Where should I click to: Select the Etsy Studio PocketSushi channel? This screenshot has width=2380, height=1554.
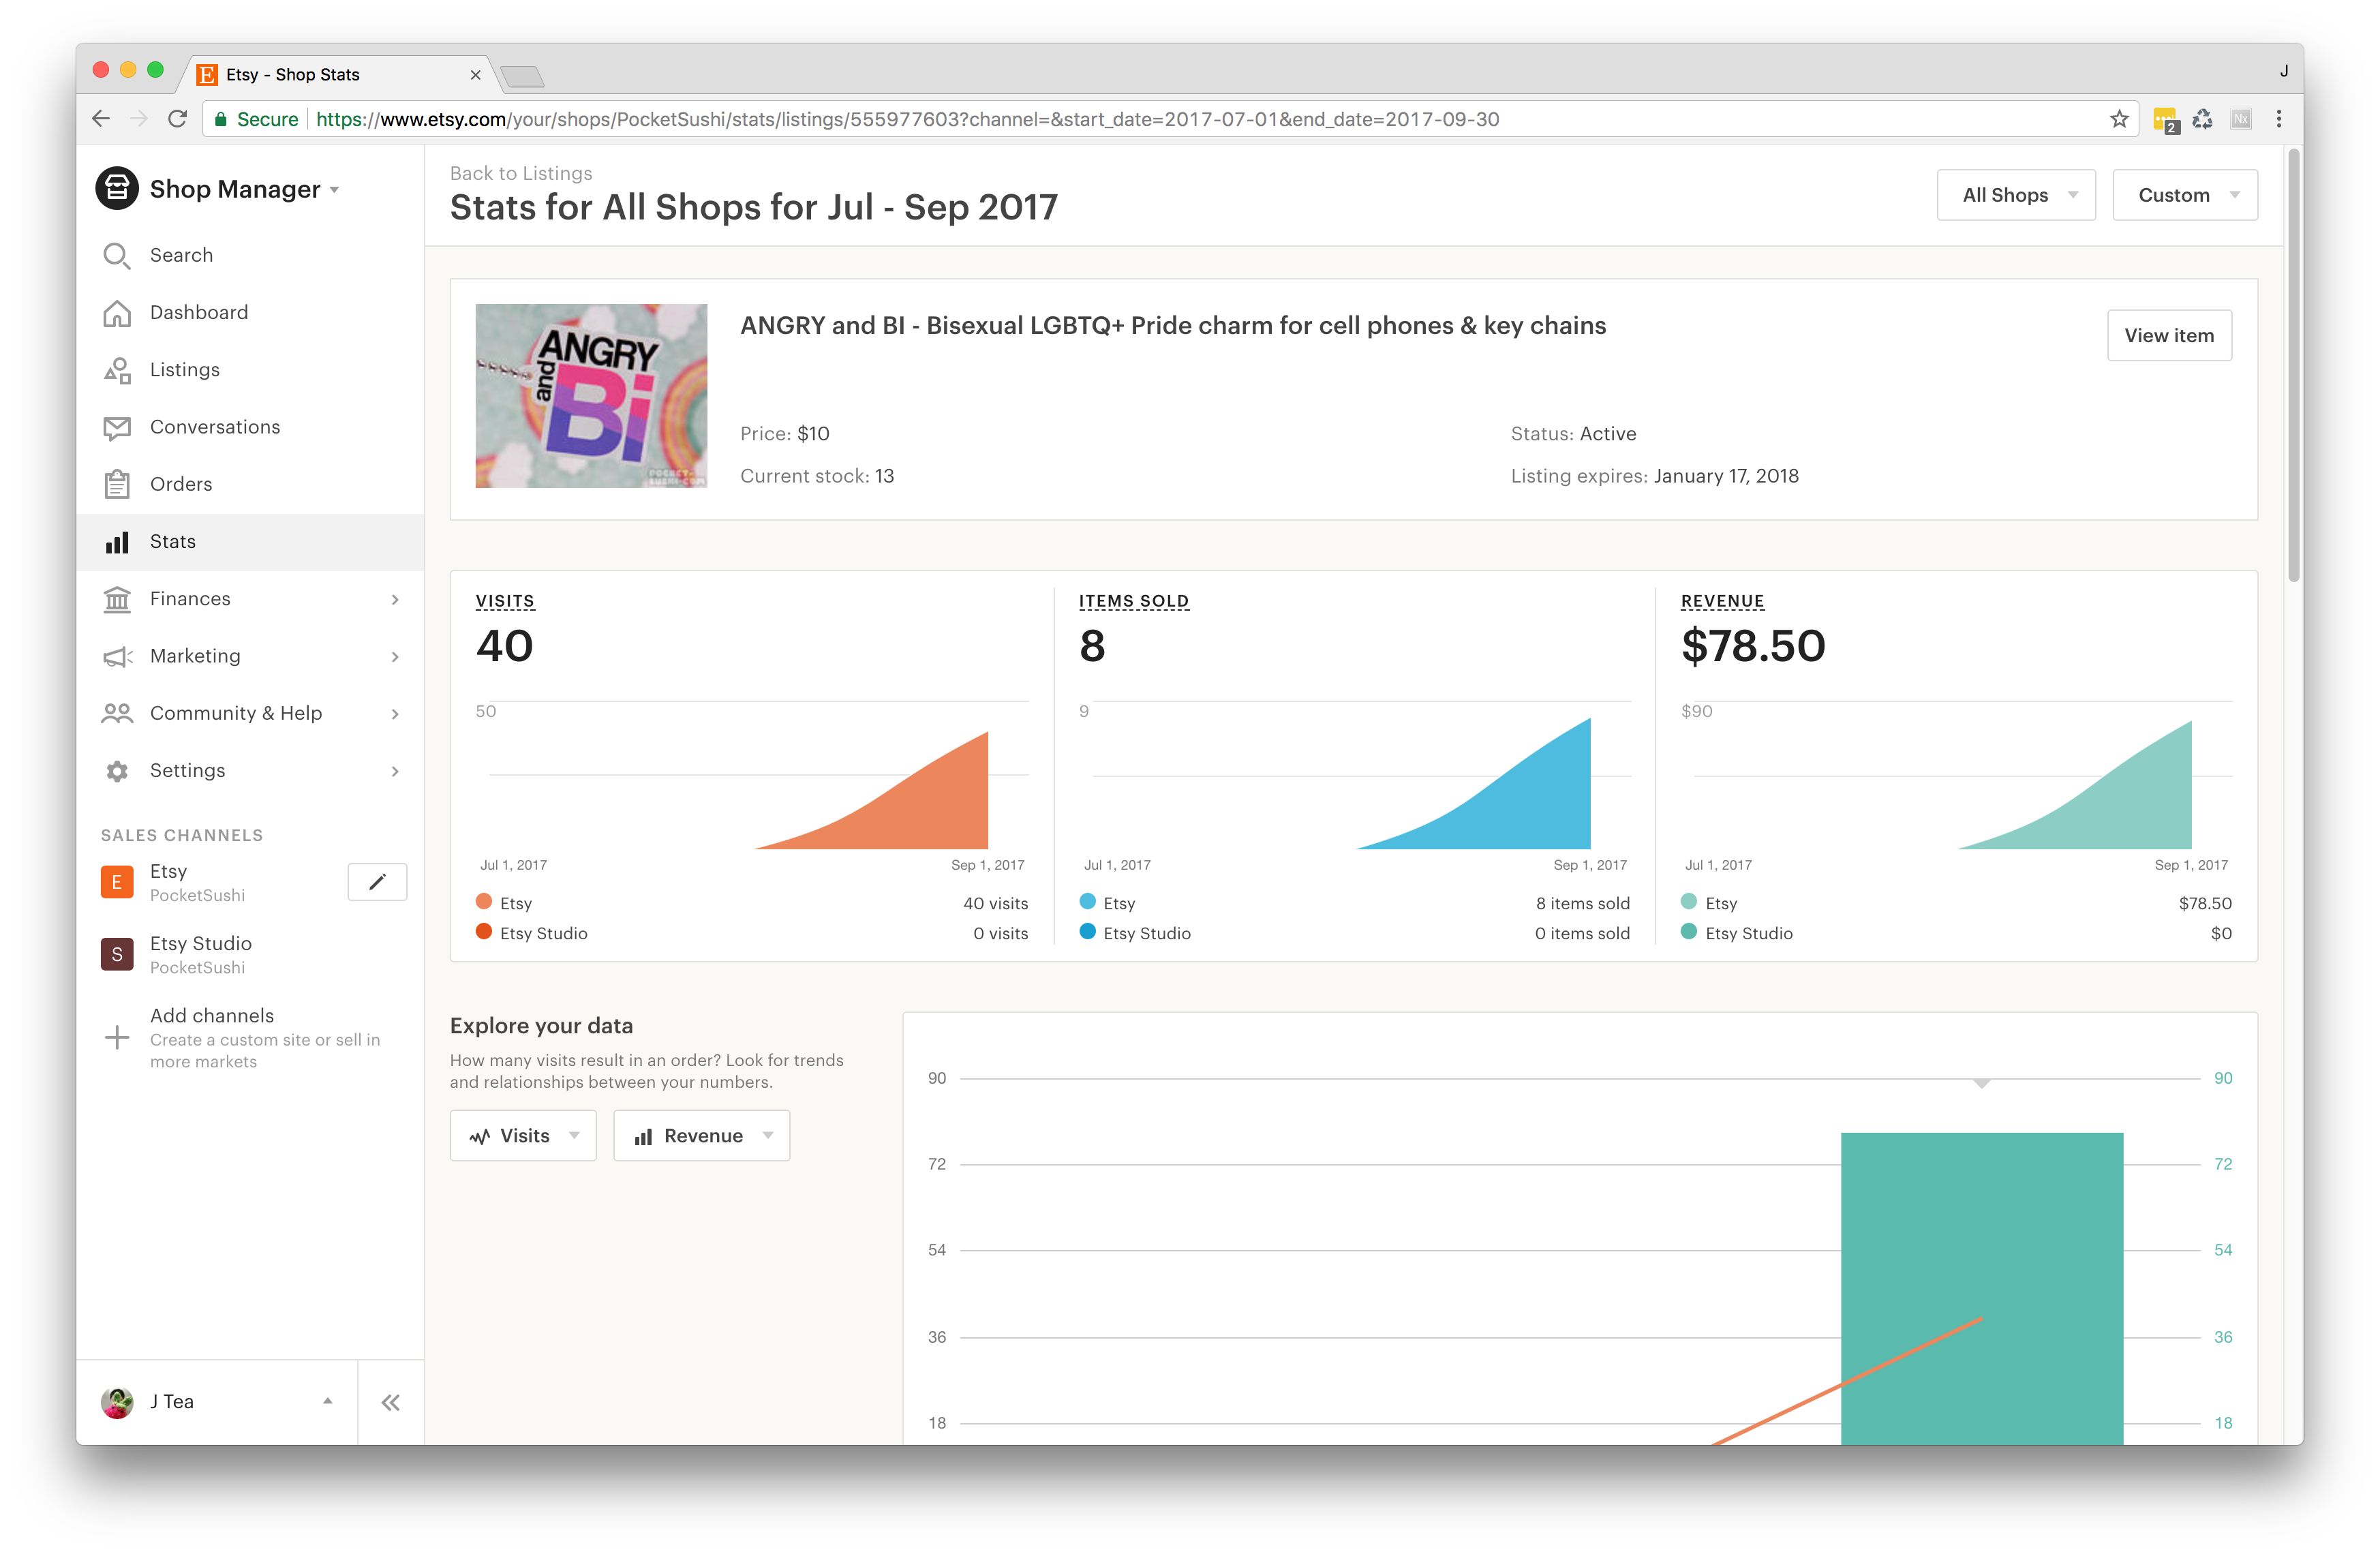(x=250, y=954)
